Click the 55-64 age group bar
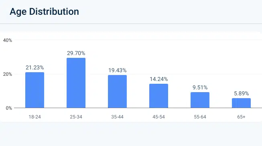The width and height of the screenshot is (262, 146). (200, 100)
